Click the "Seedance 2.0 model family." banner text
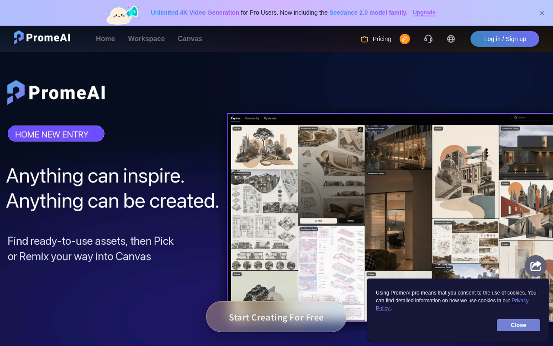The width and height of the screenshot is (553, 346). pyautogui.click(x=369, y=13)
